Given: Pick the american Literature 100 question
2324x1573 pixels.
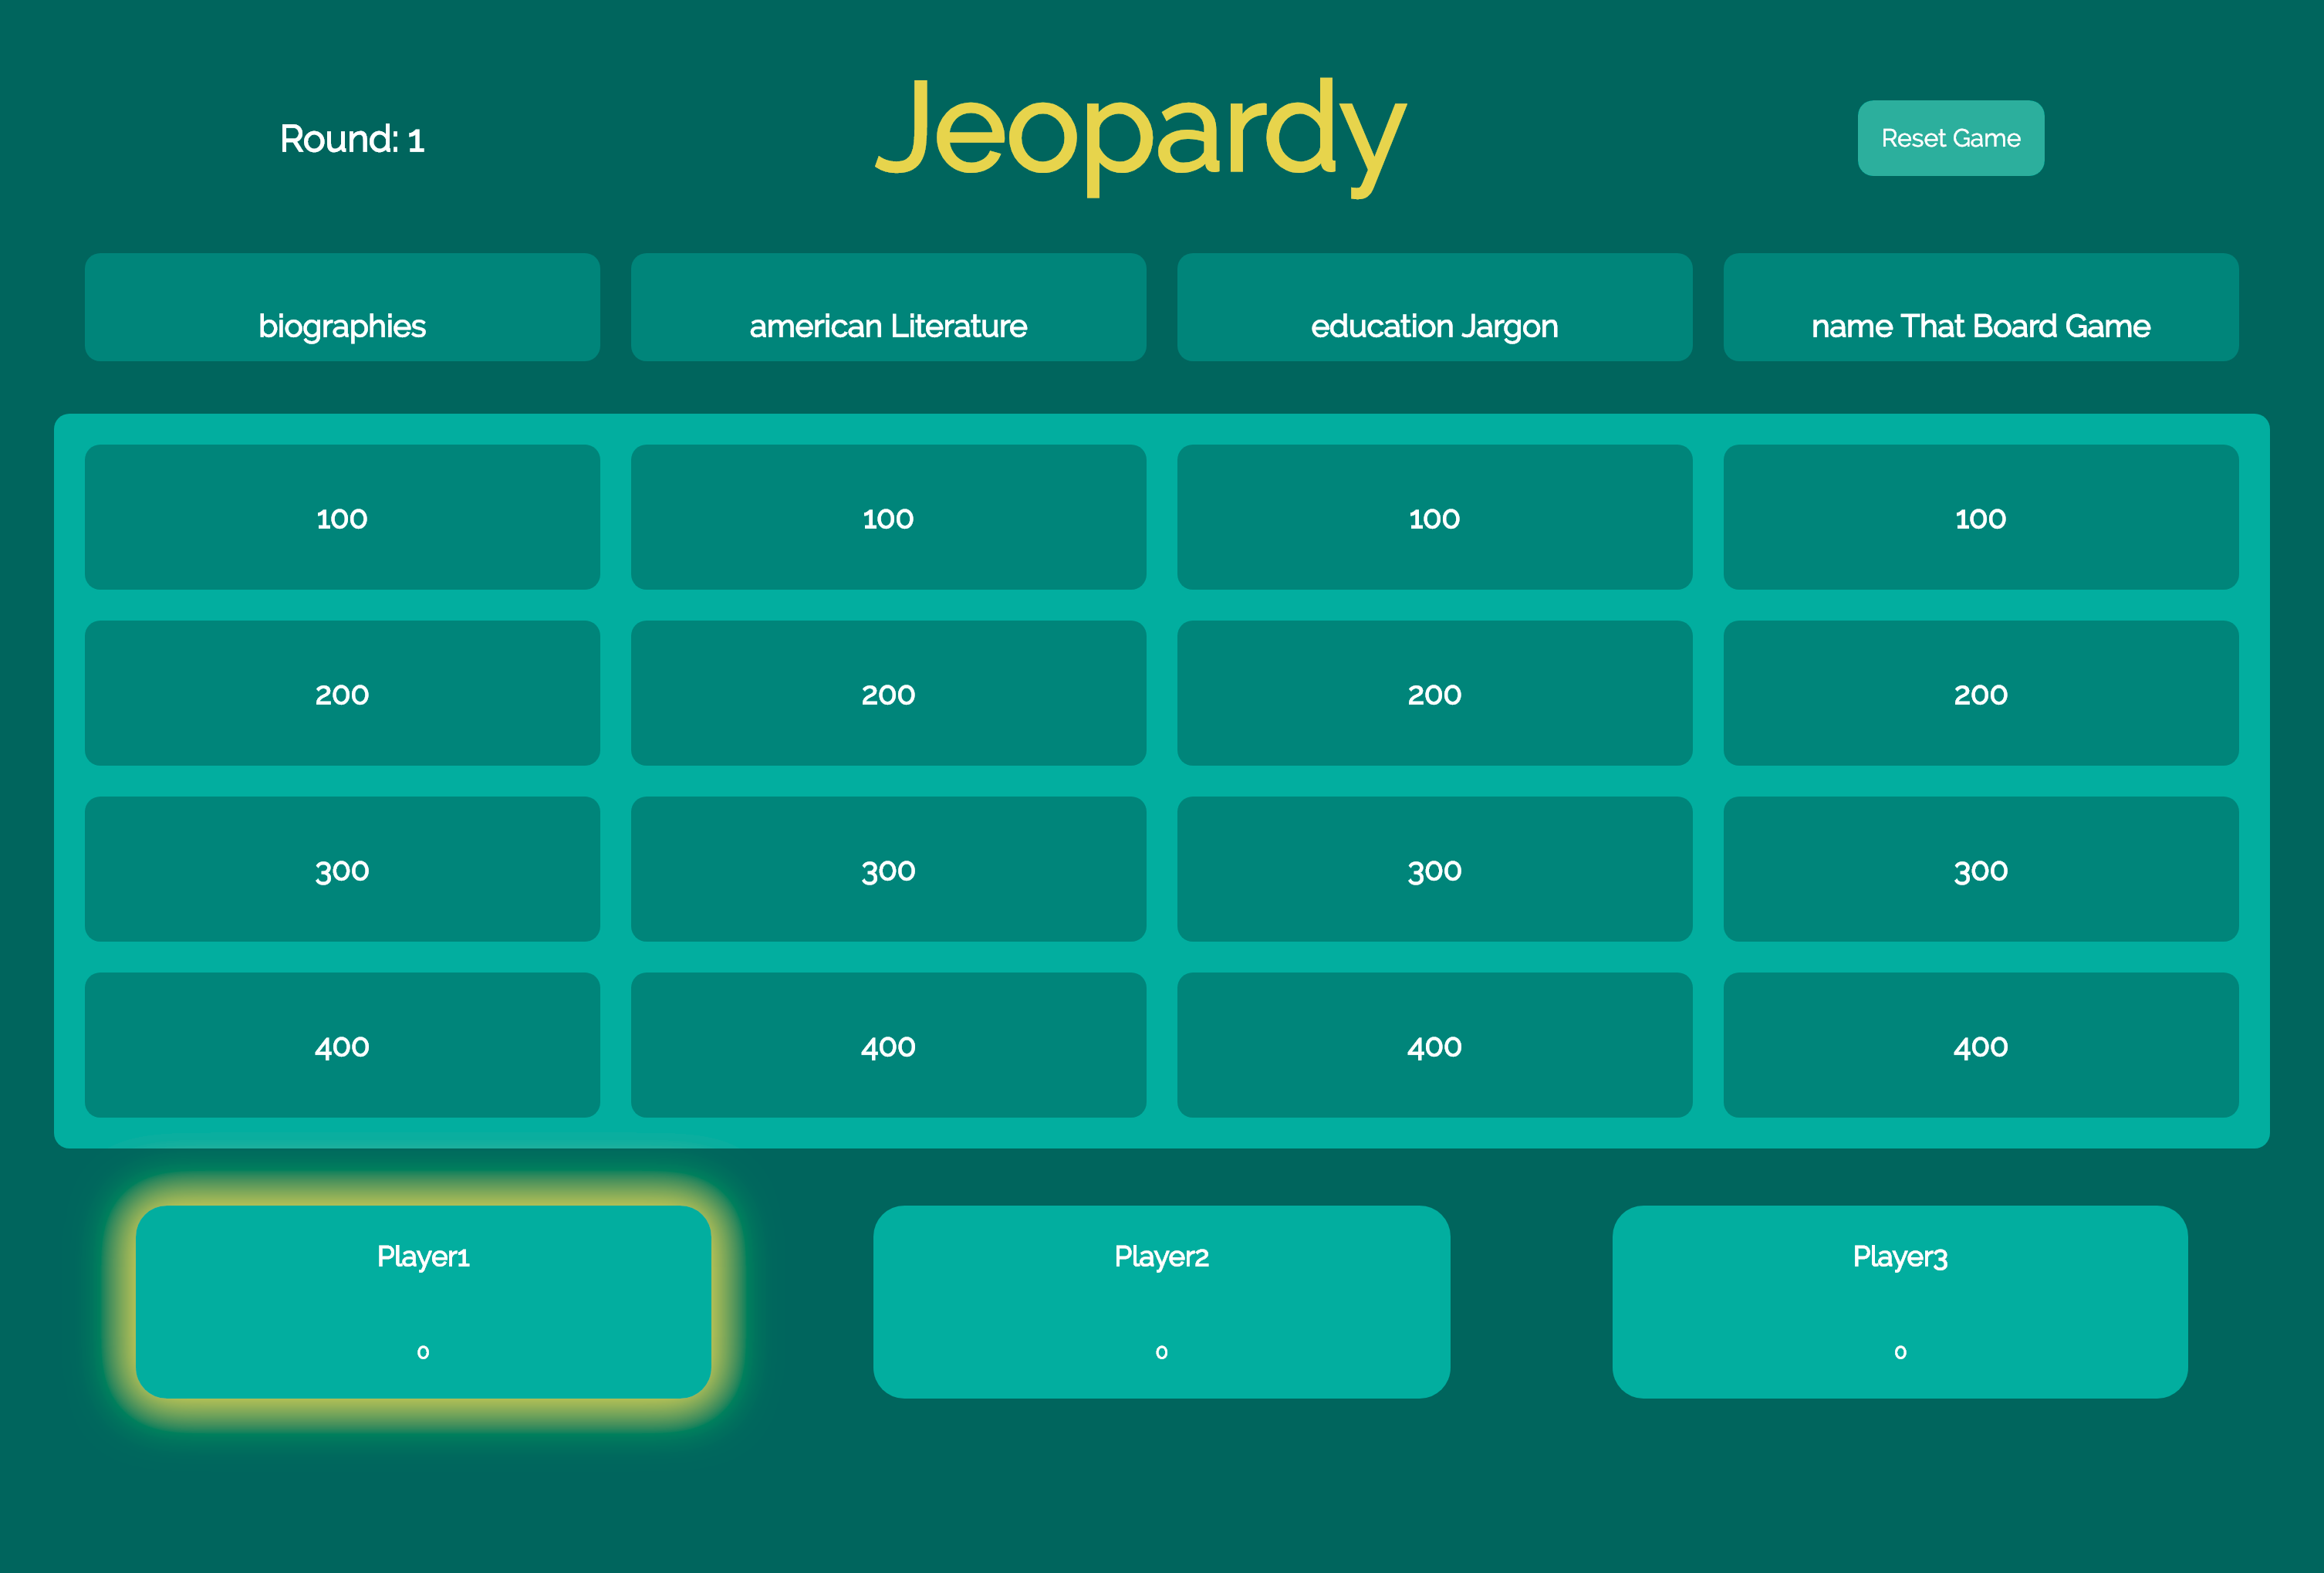Looking at the screenshot, I should point(888,517).
